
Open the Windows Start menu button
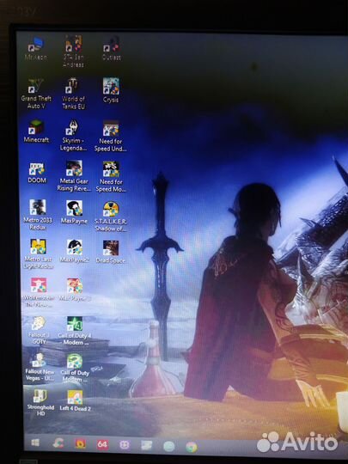(35, 443)
